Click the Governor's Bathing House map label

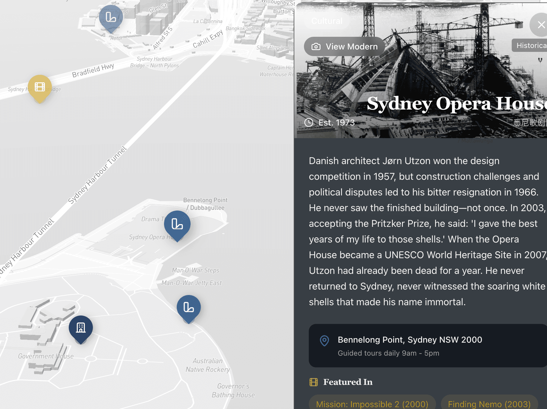pos(233,390)
